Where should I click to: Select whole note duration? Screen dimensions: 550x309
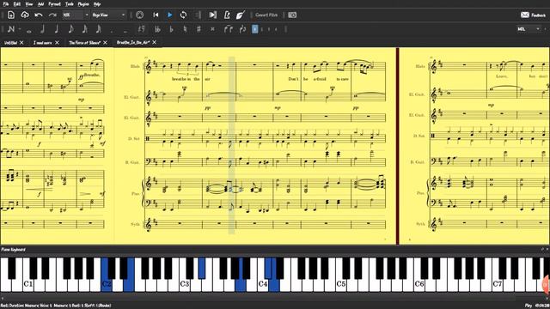click(x=29, y=31)
